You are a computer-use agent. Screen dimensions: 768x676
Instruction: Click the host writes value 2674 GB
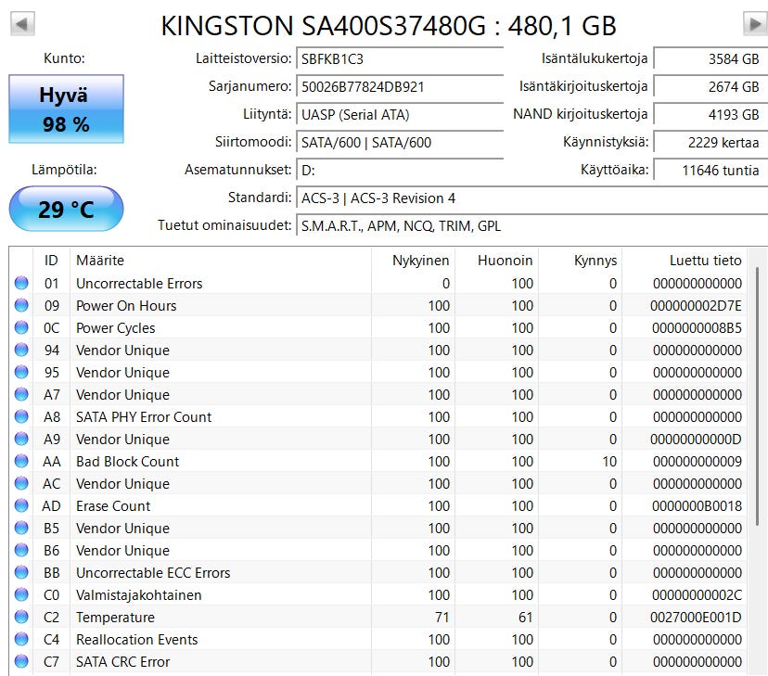[710, 86]
